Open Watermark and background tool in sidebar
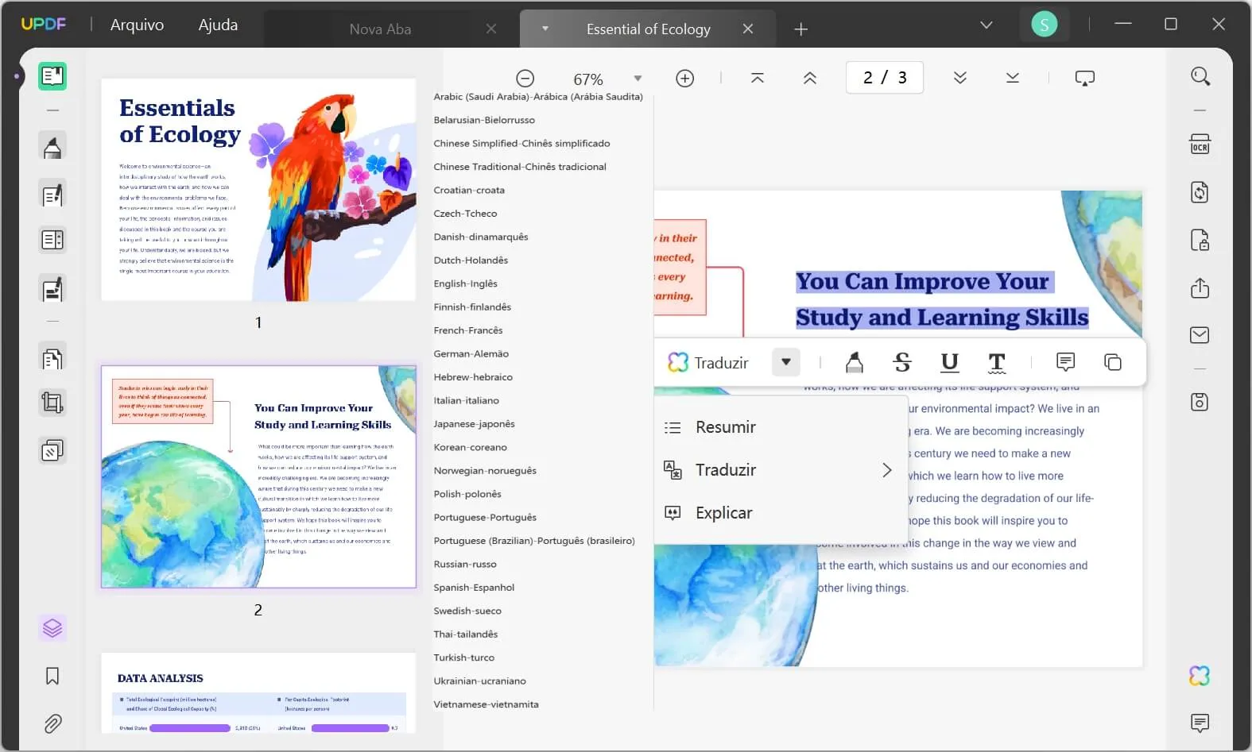Viewport: 1252px width, 752px height. (x=52, y=451)
